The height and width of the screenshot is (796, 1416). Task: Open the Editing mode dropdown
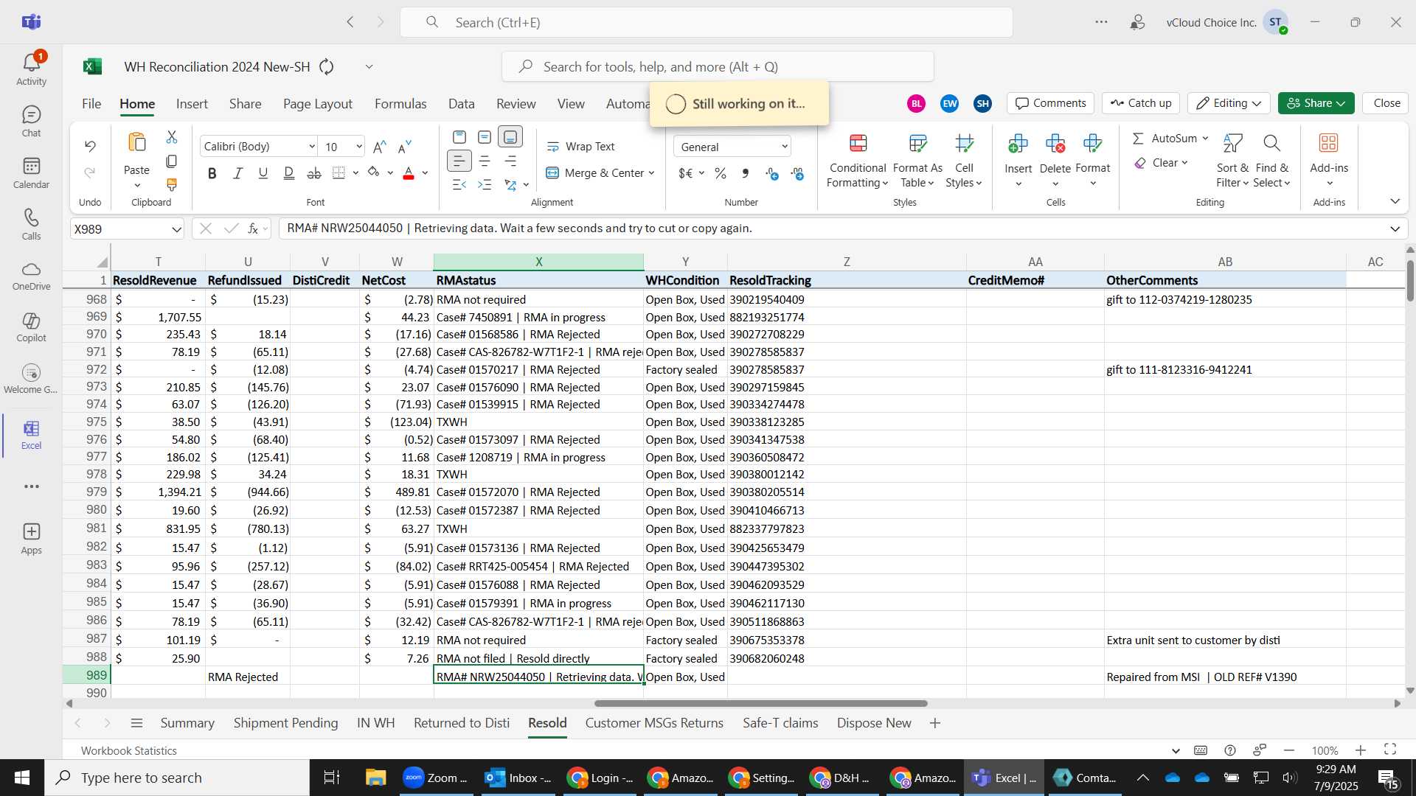coord(1229,103)
